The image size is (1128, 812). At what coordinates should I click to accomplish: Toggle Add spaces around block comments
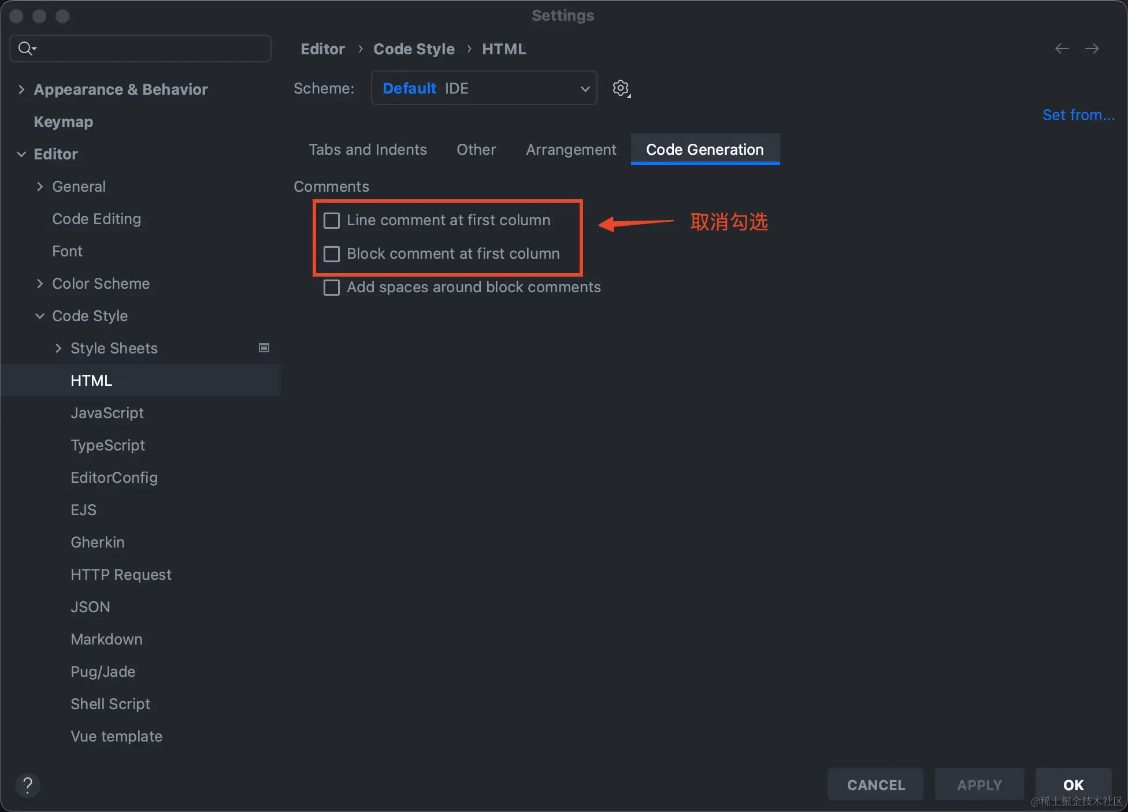[x=332, y=288]
